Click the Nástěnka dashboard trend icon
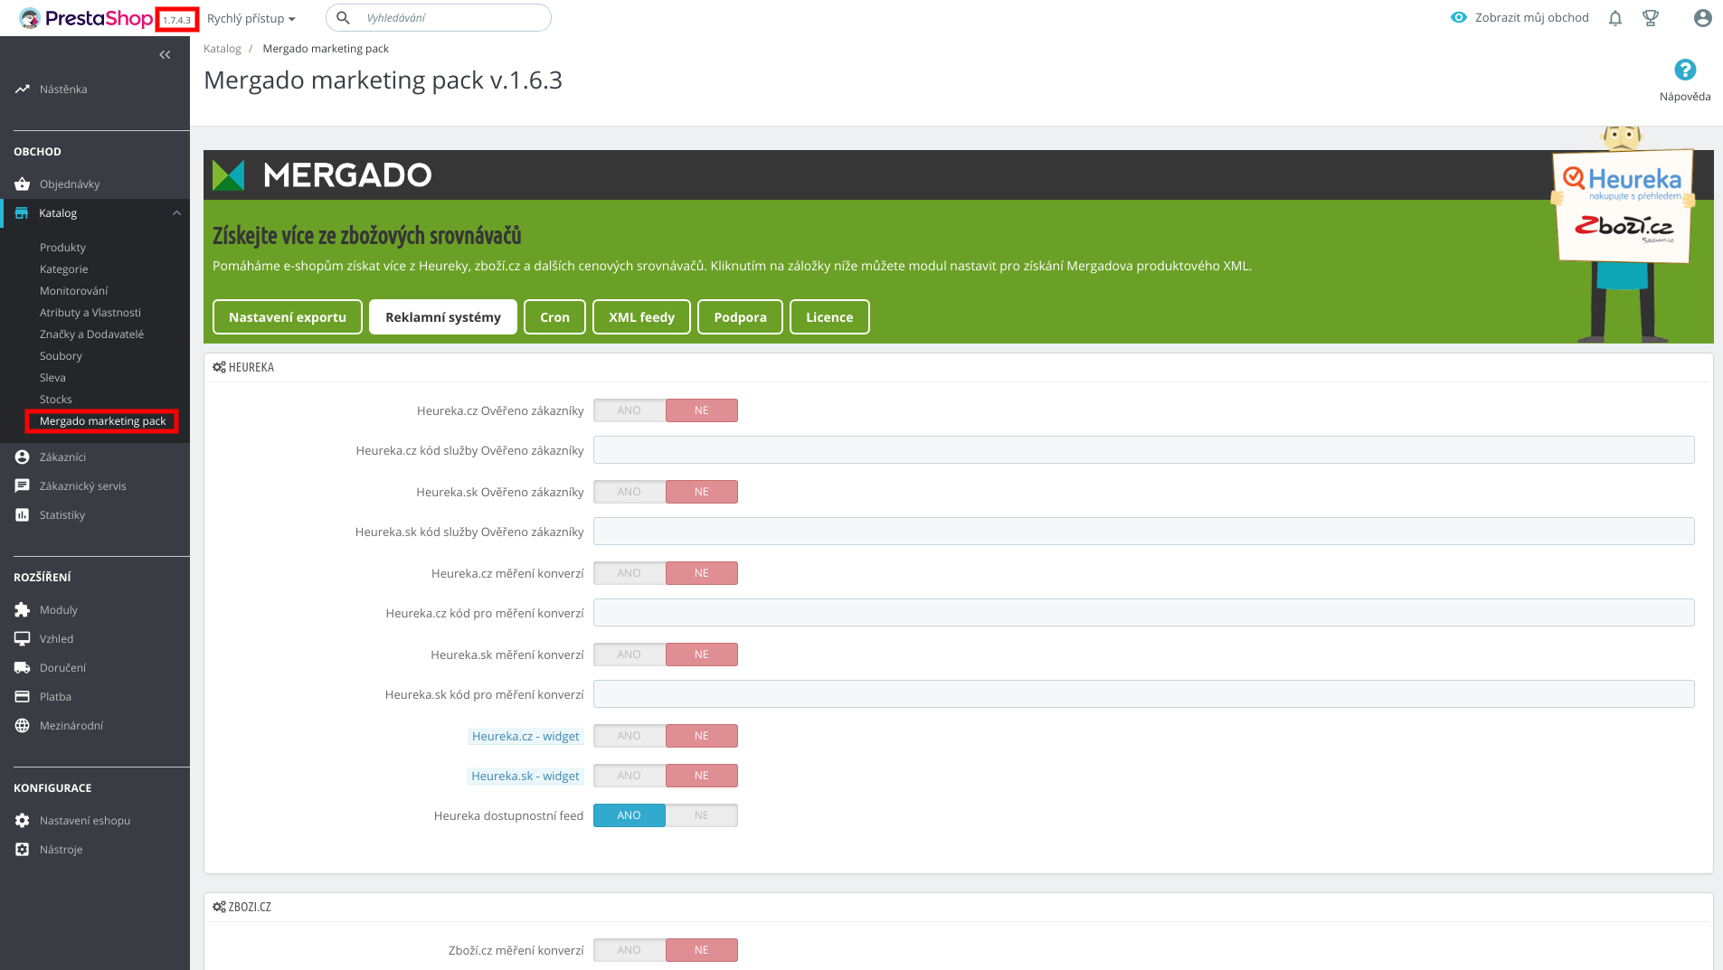 [22, 89]
